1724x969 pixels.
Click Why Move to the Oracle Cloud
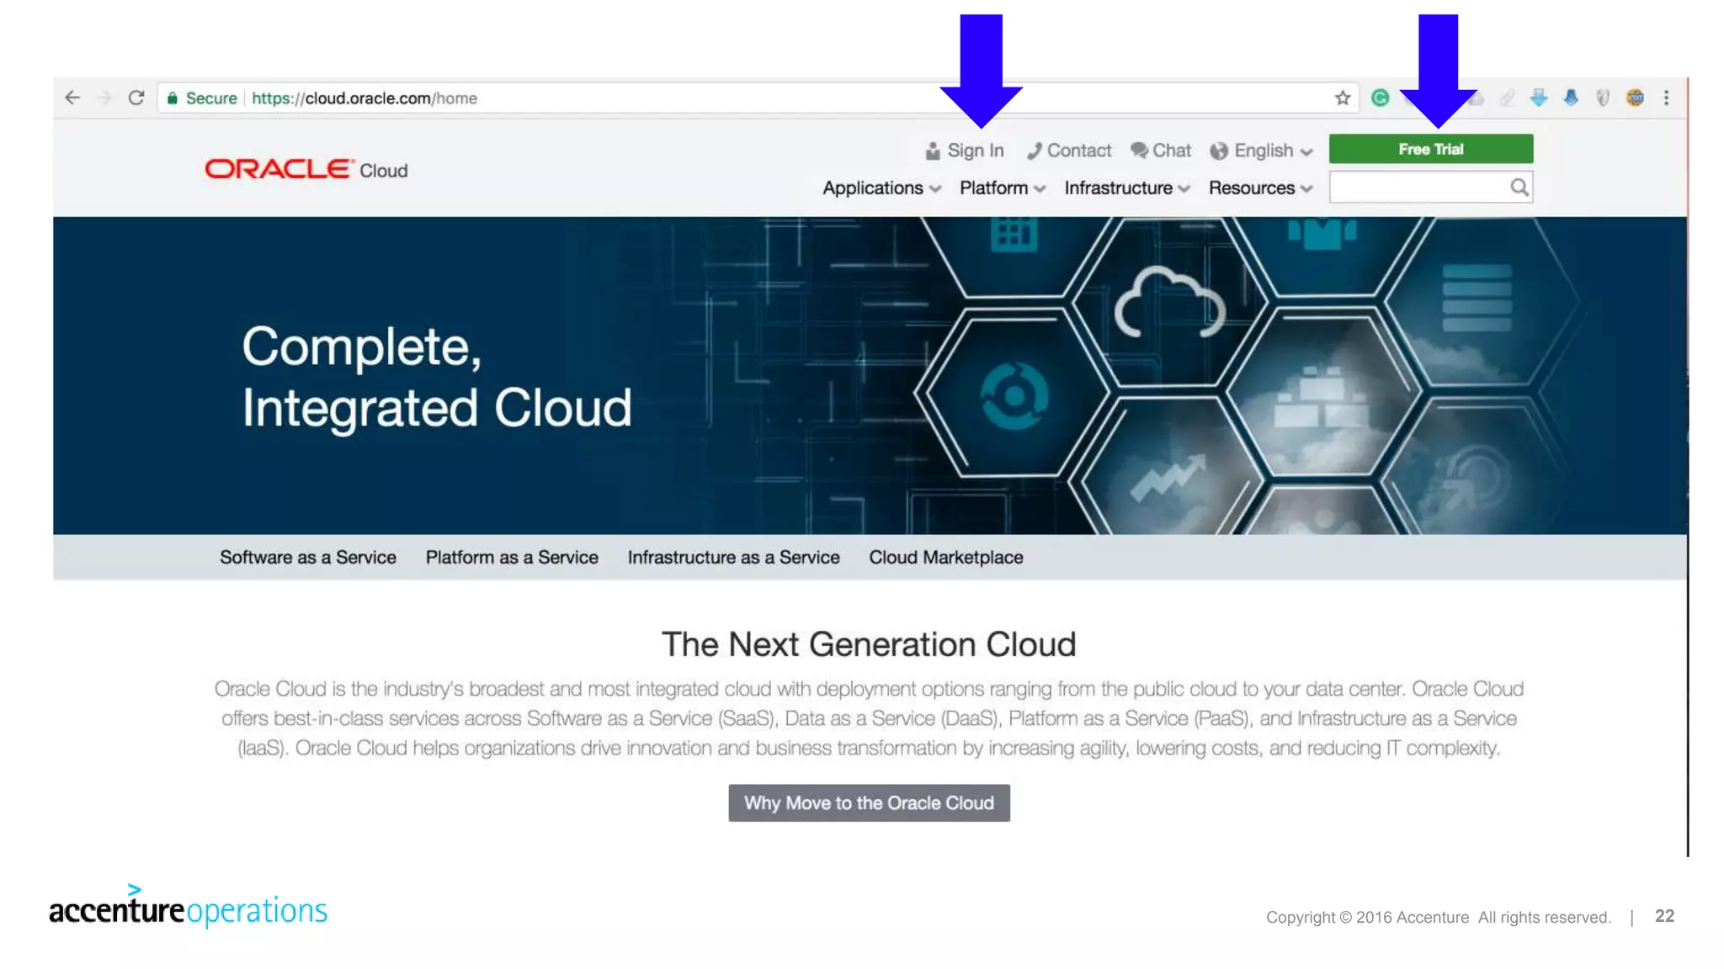coord(869,802)
